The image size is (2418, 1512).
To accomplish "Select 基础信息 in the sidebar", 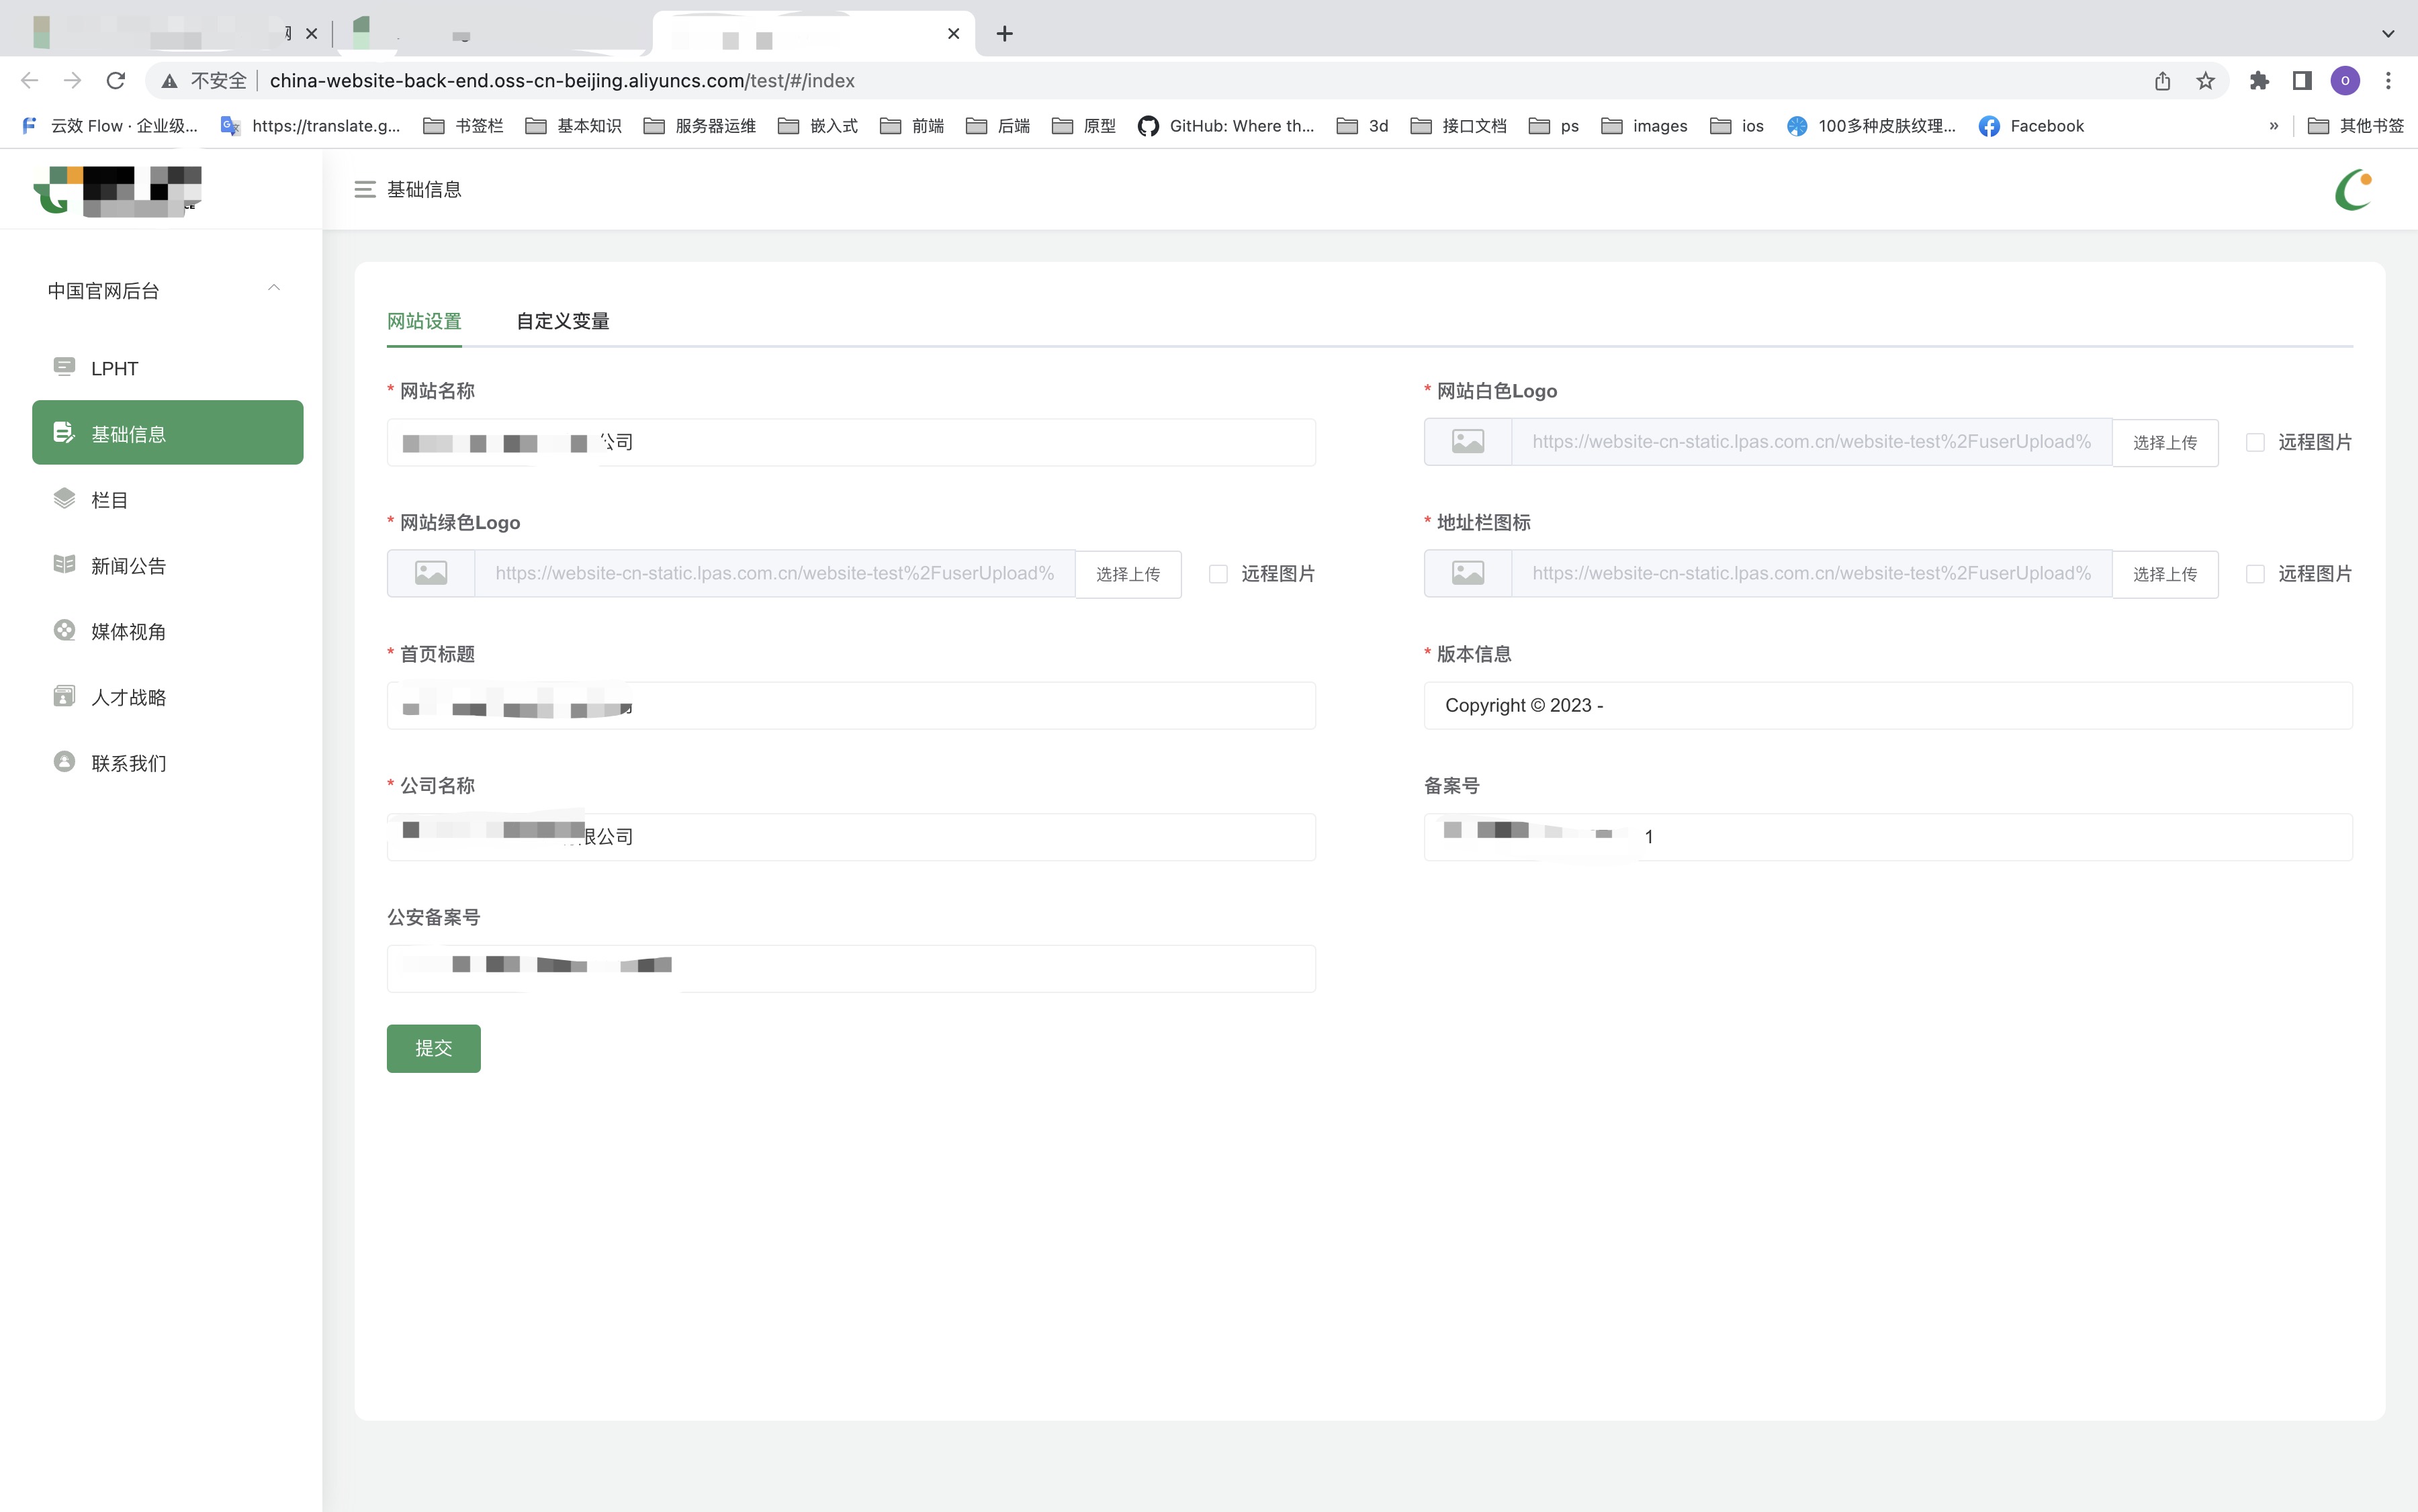I will coord(167,433).
